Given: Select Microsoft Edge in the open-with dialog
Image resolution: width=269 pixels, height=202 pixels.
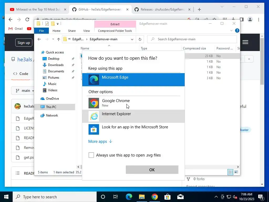Looking at the screenshot, I should point(133,80).
